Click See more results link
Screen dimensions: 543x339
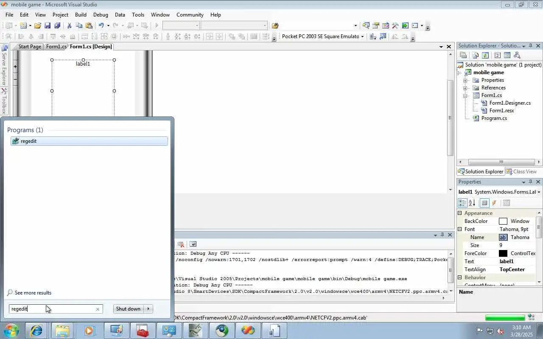[33, 293]
